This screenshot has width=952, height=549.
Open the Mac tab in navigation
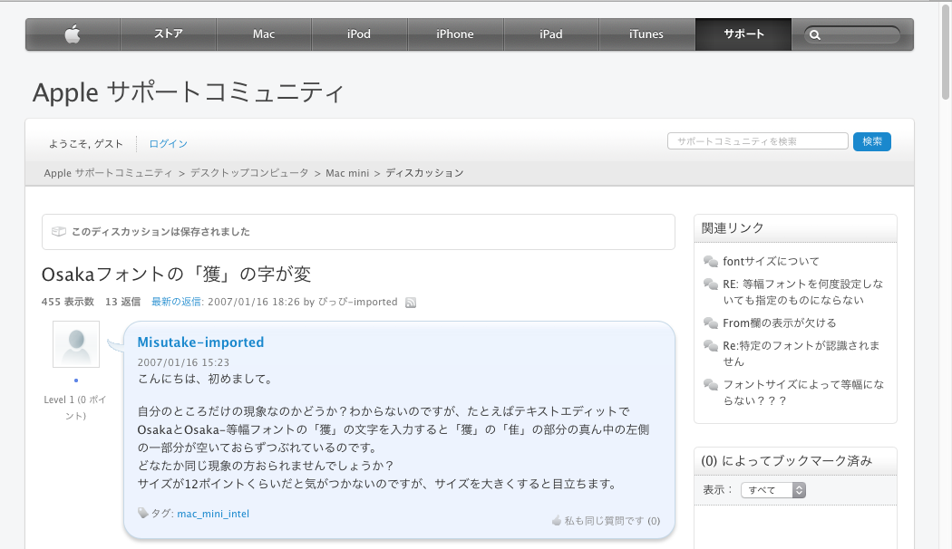tap(264, 34)
